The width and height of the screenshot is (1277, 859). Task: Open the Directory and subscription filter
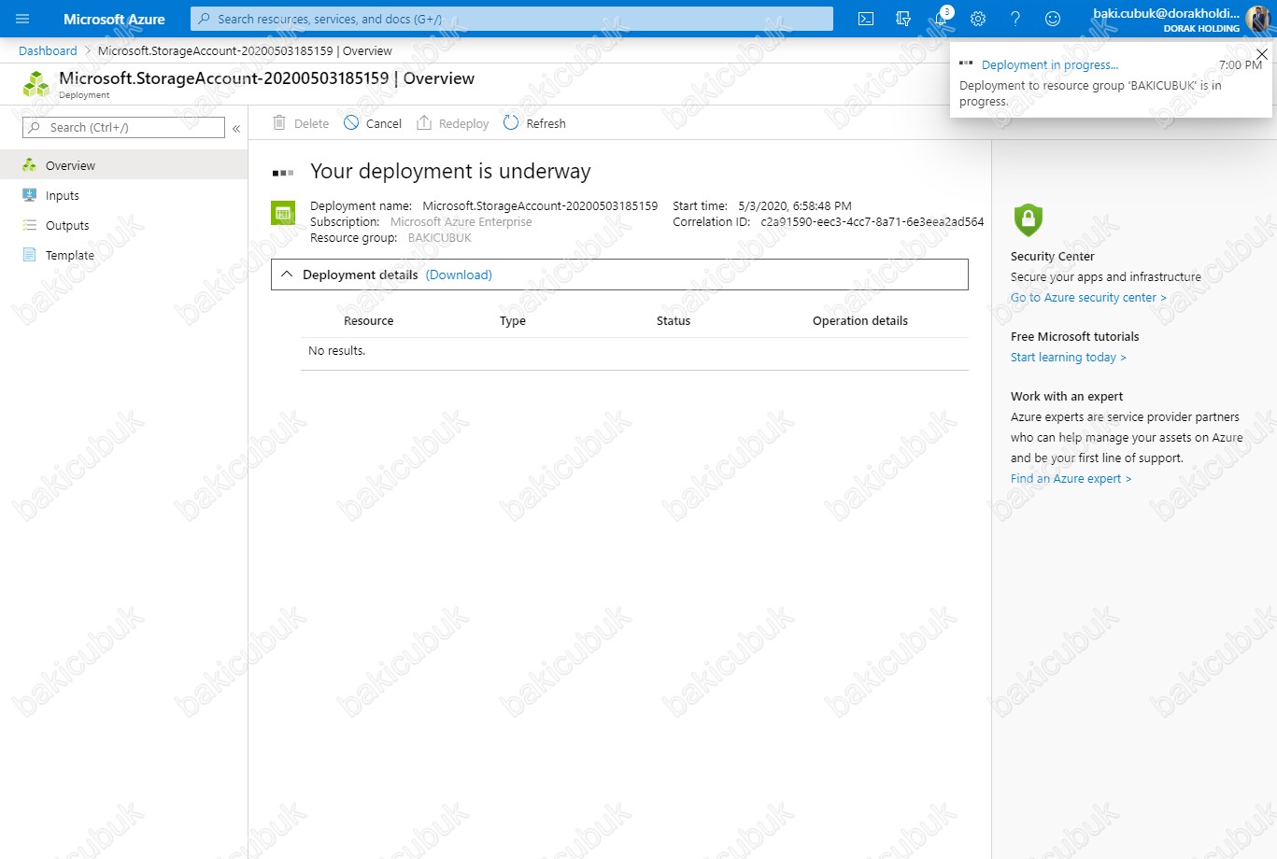pos(902,19)
